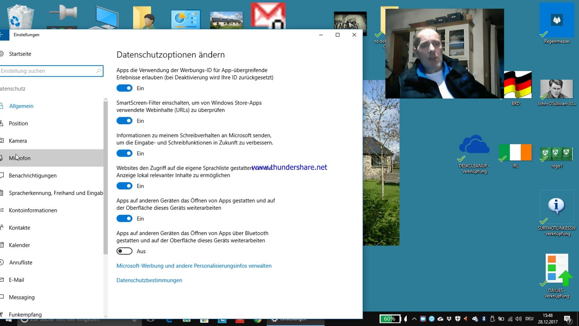Click the volume speaker tray icon
Screen dimensions: 579x326
click(x=518, y=319)
